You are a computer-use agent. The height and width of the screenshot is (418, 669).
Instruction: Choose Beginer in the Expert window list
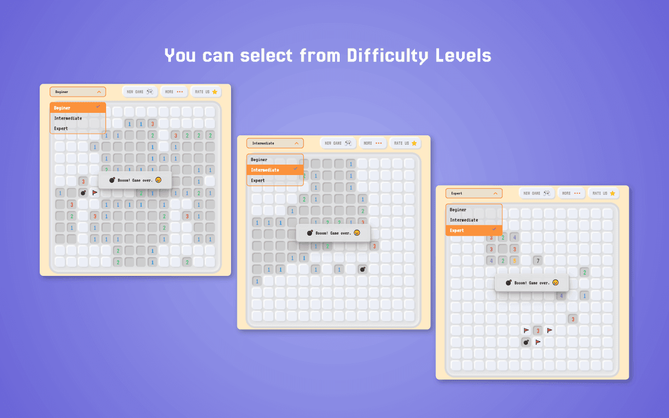tap(474, 210)
